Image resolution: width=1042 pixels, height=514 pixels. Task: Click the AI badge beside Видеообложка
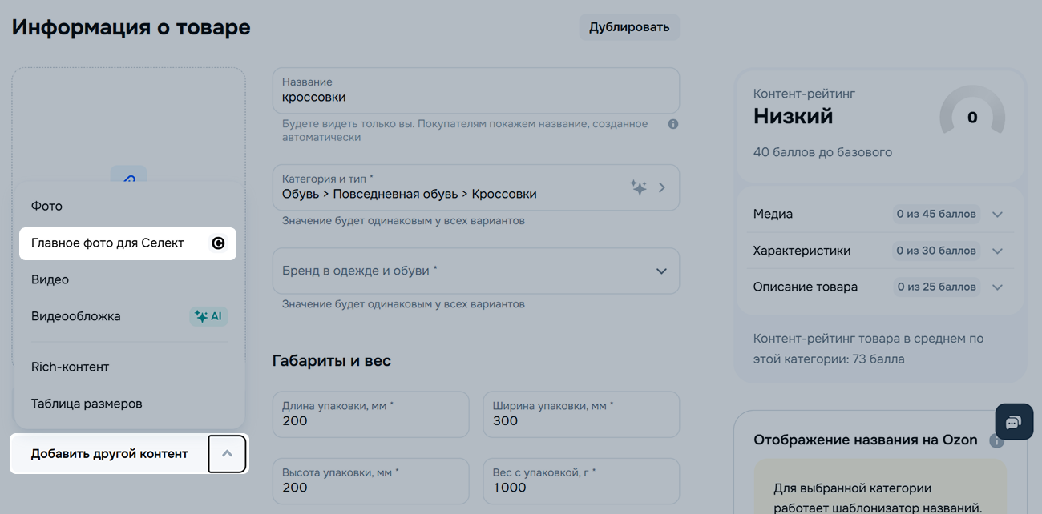click(208, 316)
